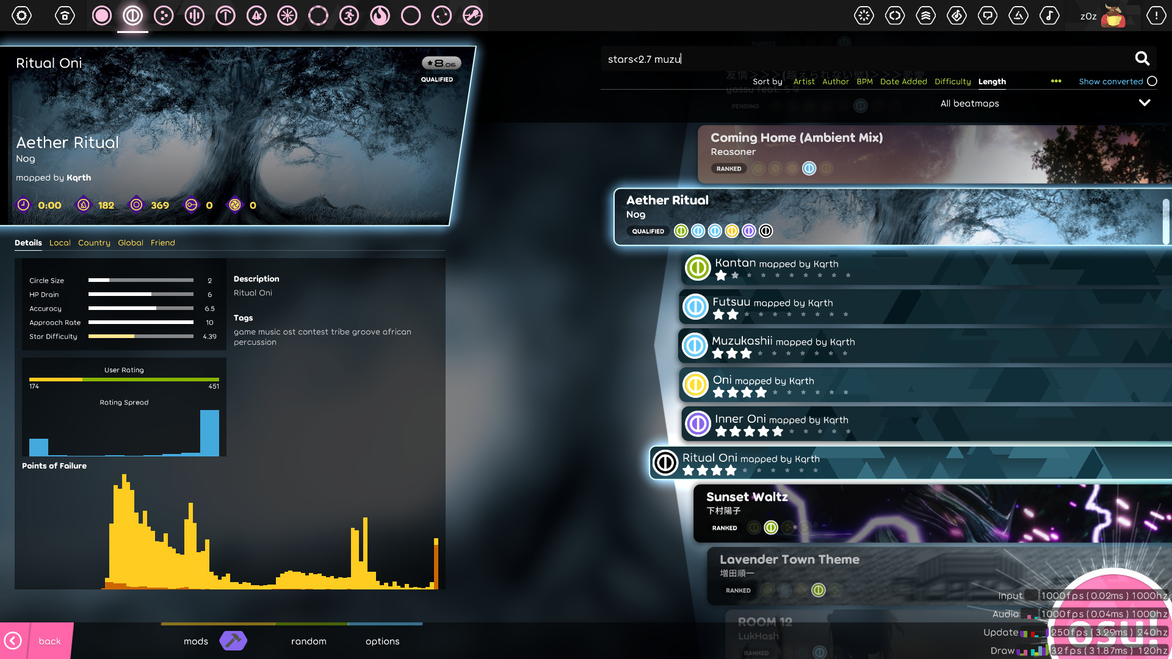The height and width of the screenshot is (659, 1172).
Task: Open the music player note icon
Action: point(1049,15)
